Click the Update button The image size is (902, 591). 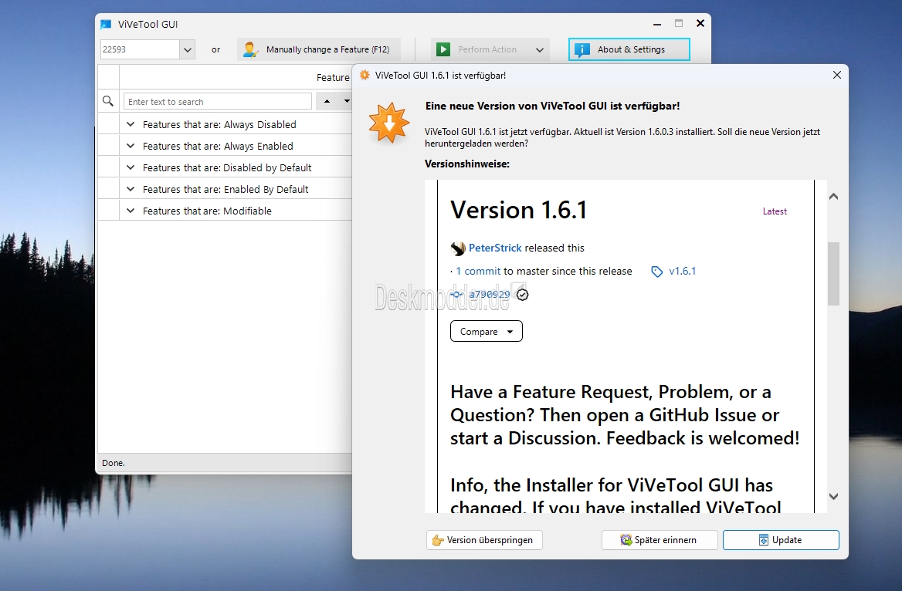coord(781,540)
